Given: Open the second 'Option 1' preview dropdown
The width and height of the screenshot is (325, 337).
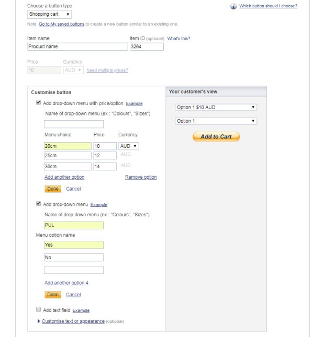Looking at the screenshot, I should (216, 121).
